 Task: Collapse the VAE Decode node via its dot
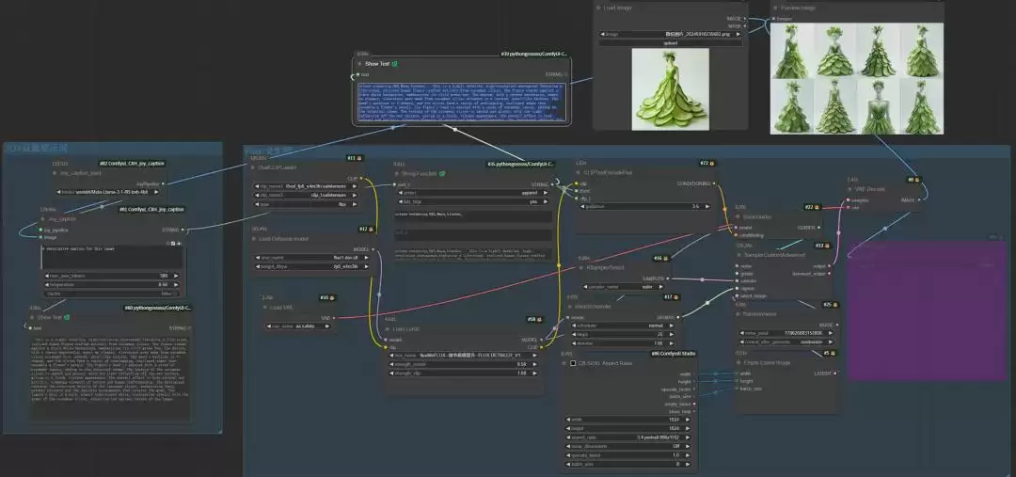coord(850,189)
